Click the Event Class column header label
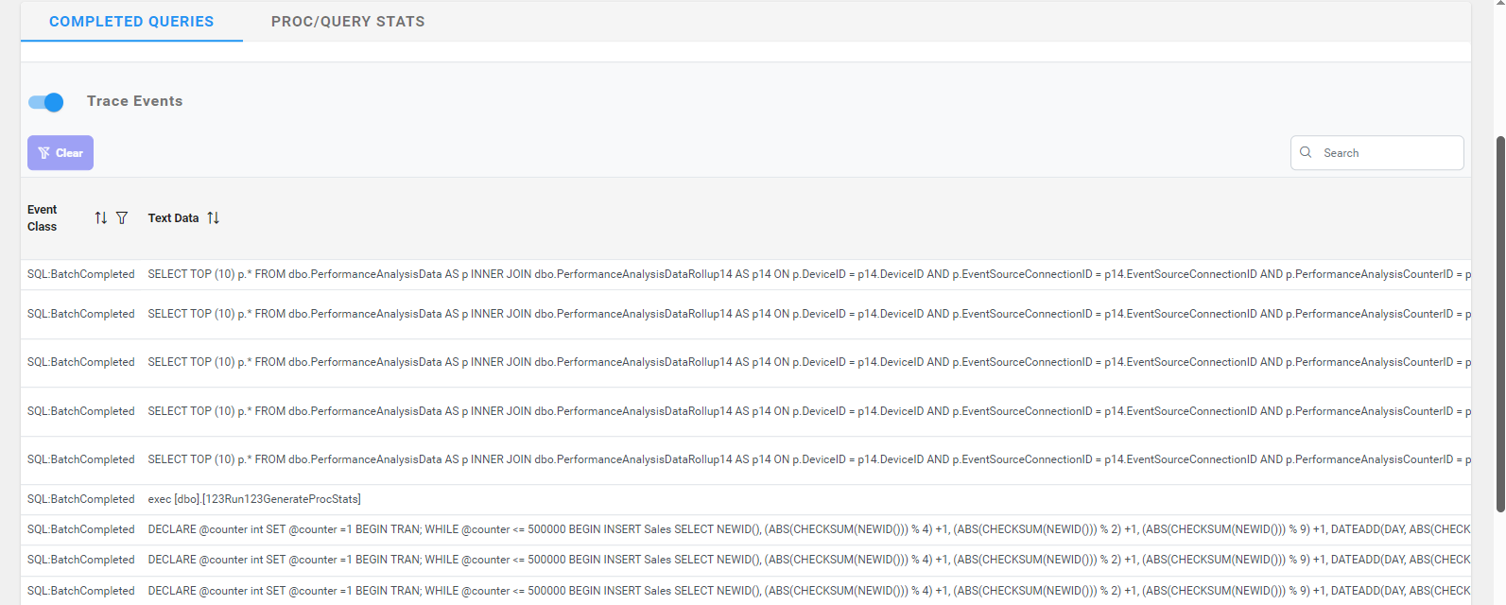Viewport: 1506px width, 605px height. tap(43, 218)
